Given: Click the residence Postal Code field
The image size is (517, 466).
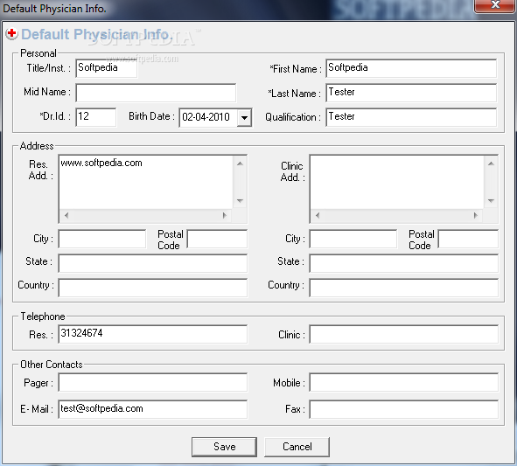Looking at the screenshot, I should [x=217, y=239].
